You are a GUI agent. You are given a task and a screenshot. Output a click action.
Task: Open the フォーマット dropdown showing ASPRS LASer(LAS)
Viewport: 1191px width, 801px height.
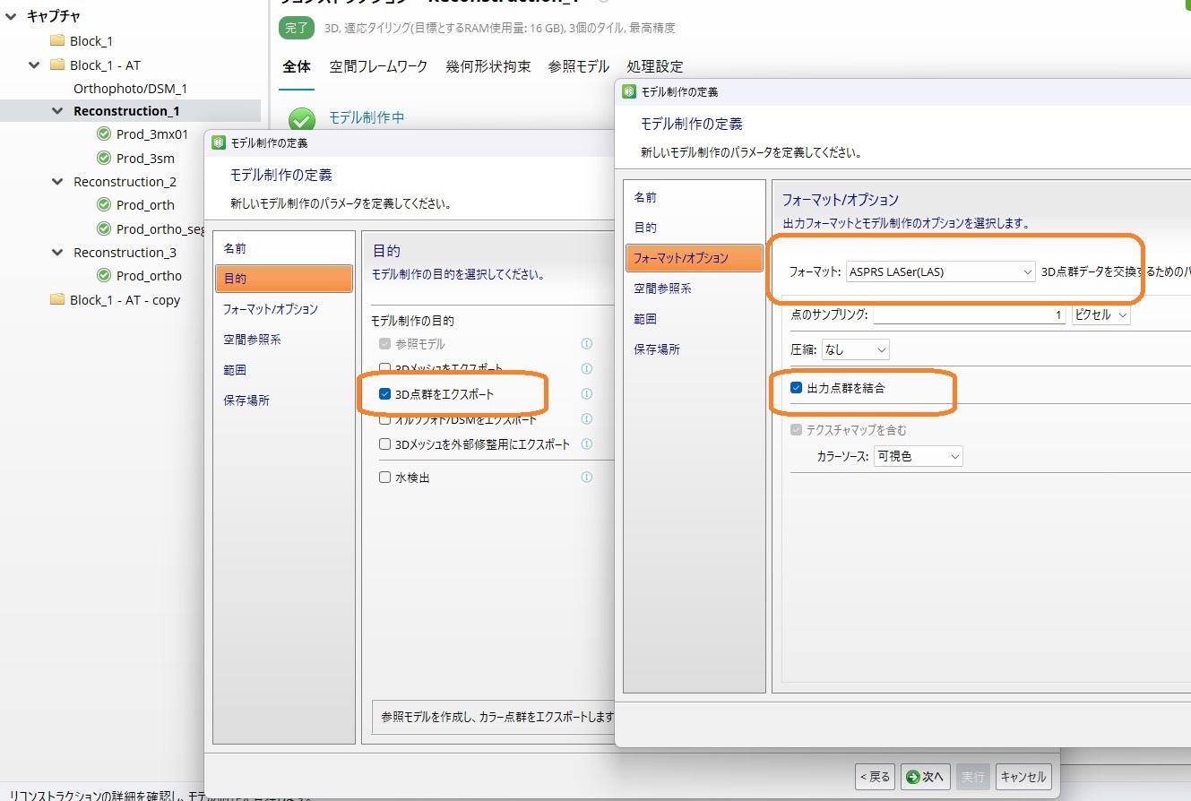(941, 271)
